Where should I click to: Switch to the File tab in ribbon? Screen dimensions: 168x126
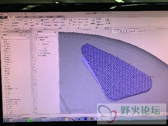(x=3, y=17)
